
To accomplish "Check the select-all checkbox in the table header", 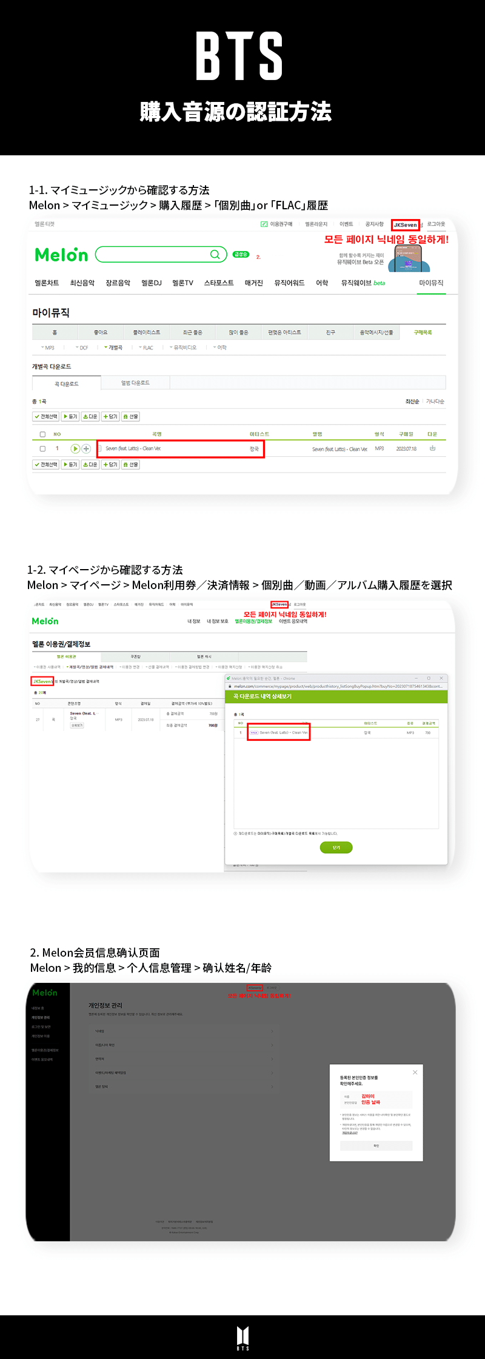I will (42, 434).
